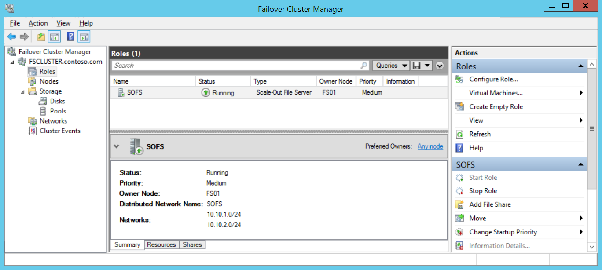Image resolution: width=602 pixels, height=270 pixels.
Task: Toggle the Show/Hide Console Tree toolbar button
Action: coord(54,37)
